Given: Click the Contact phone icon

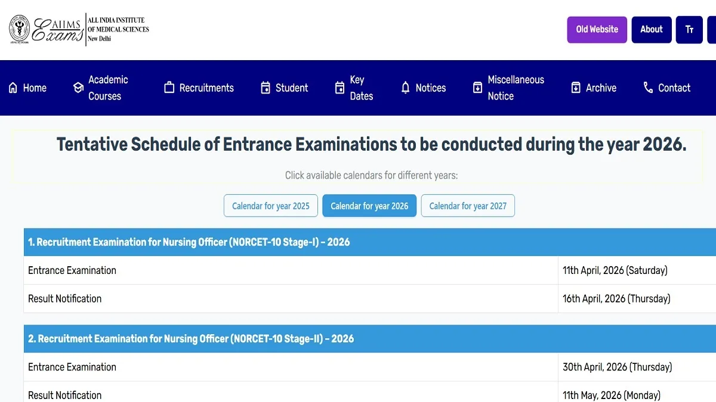Looking at the screenshot, I should pyautogui.click(x=648, y=88).
